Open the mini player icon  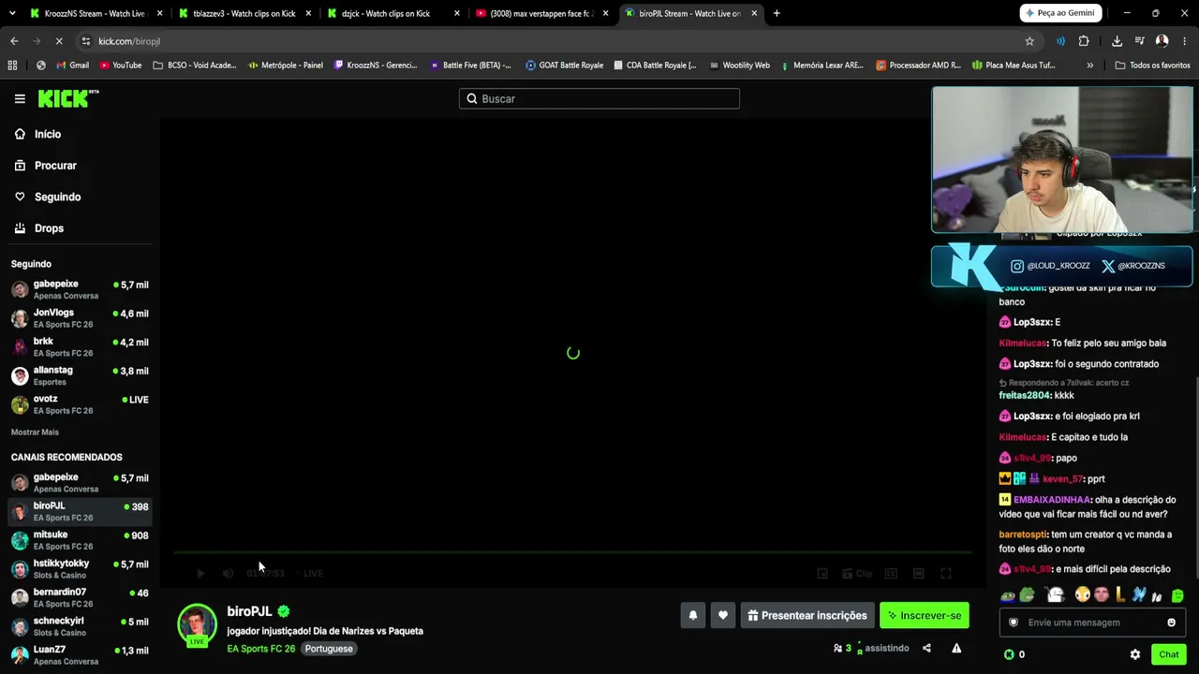tap(822, 573)
